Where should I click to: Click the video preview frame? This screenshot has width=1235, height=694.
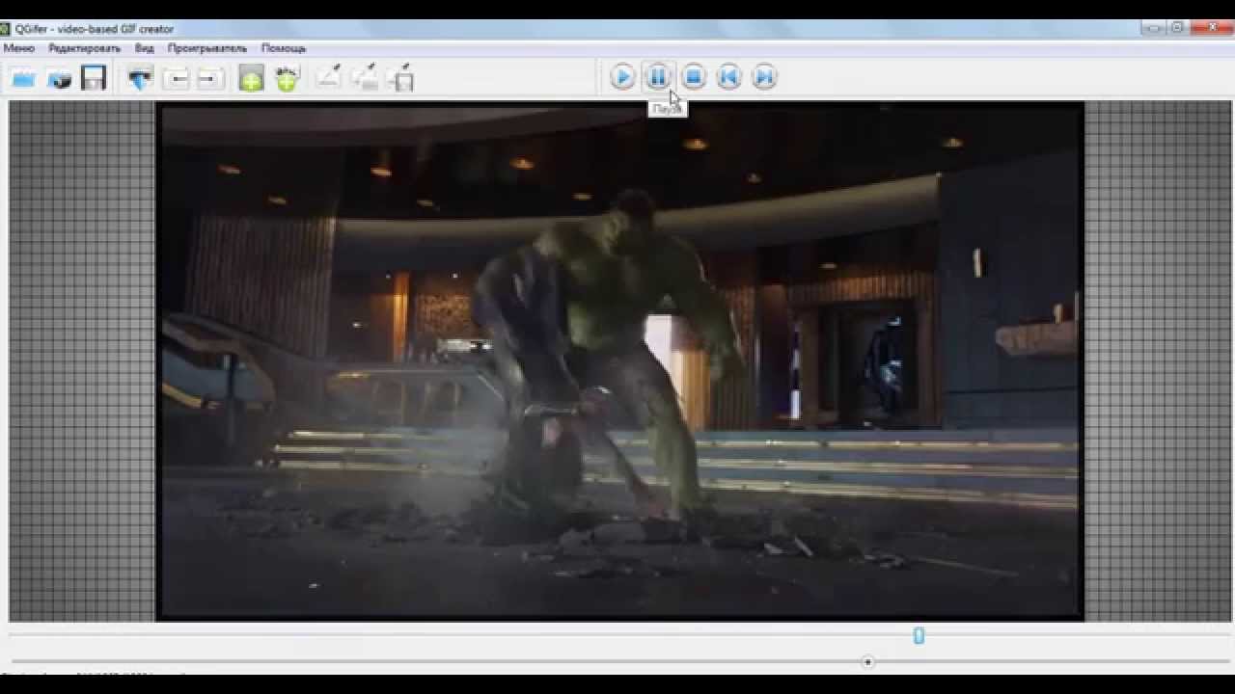pos(619,360)
